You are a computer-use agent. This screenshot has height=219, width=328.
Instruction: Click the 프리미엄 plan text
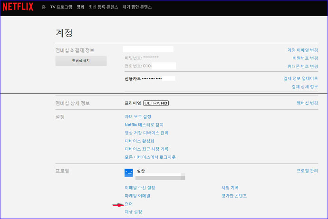tap(133, 103)
